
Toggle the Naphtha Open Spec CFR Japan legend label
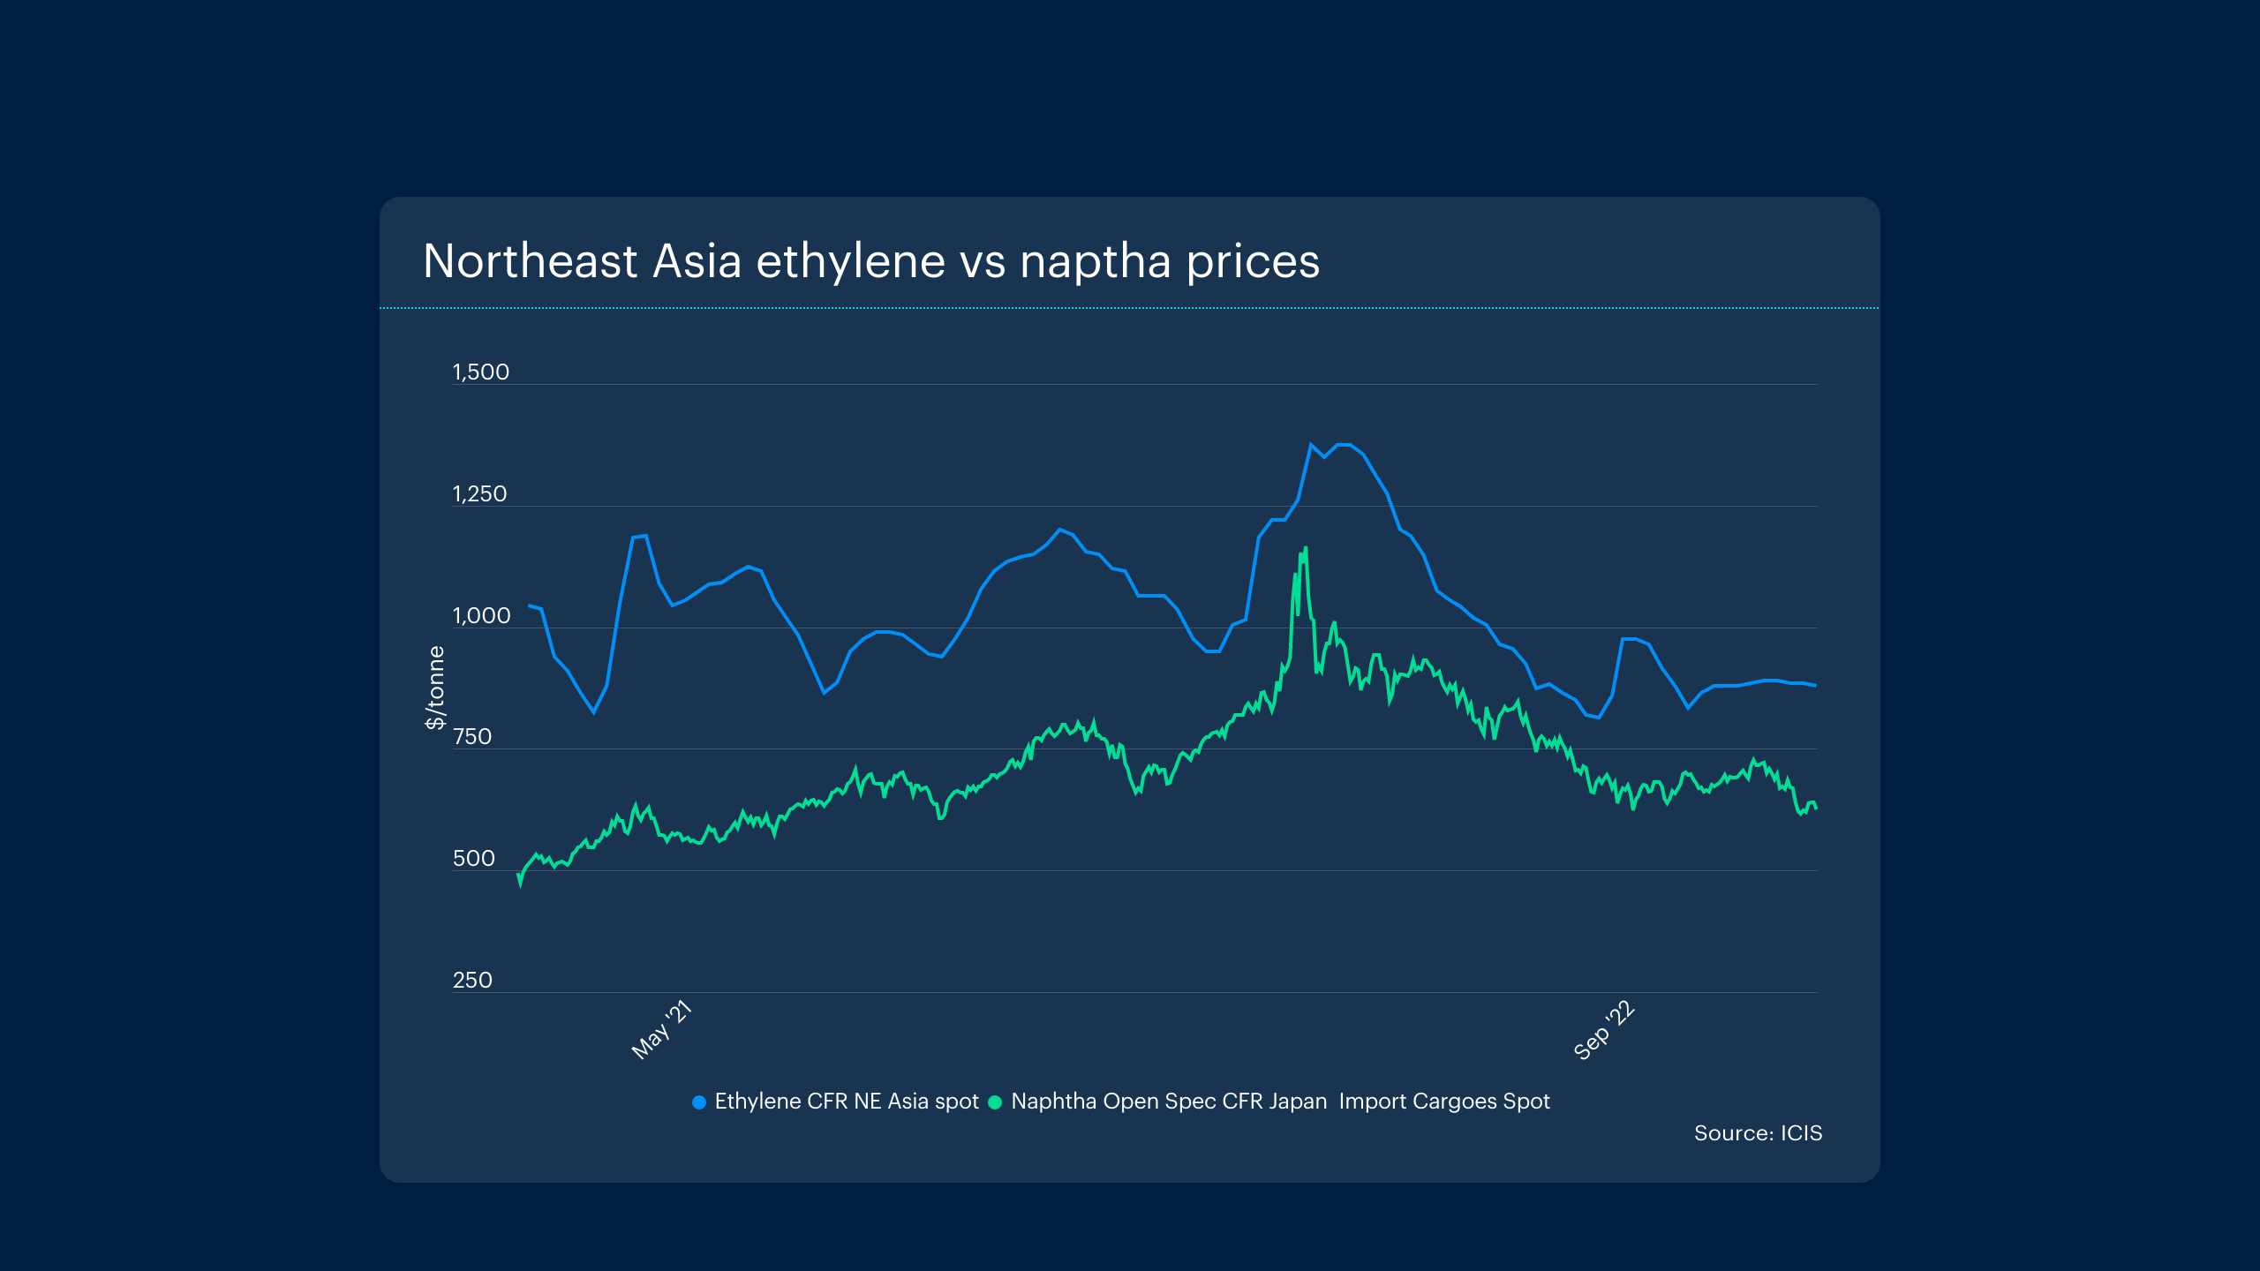click(1279, 1102)
